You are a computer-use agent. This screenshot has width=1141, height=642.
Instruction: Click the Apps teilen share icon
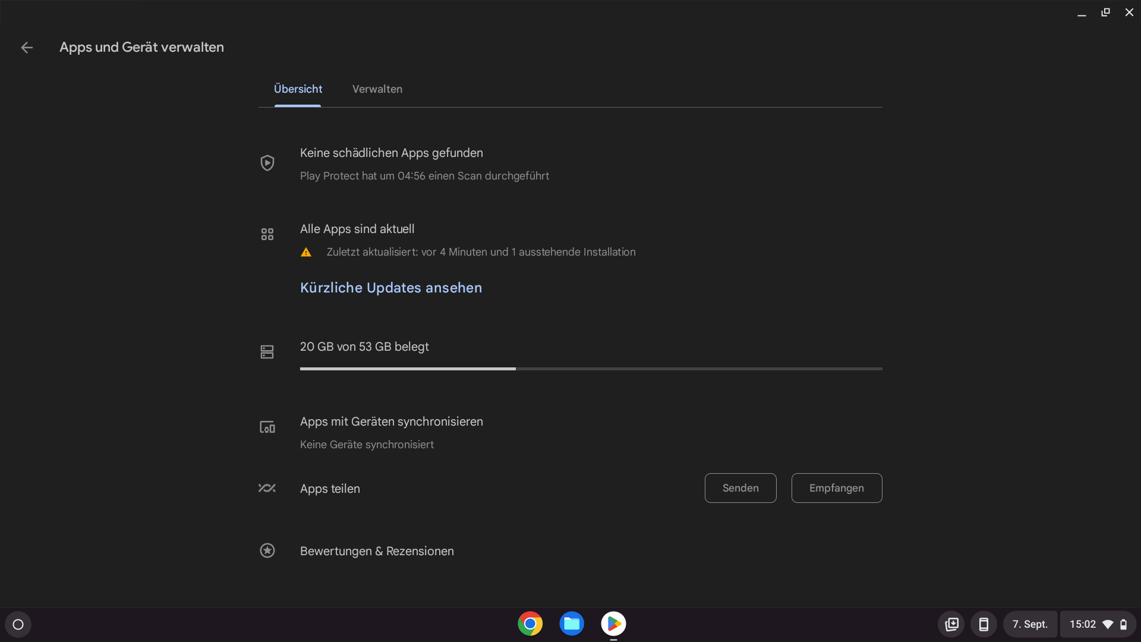tap(267, 488)
